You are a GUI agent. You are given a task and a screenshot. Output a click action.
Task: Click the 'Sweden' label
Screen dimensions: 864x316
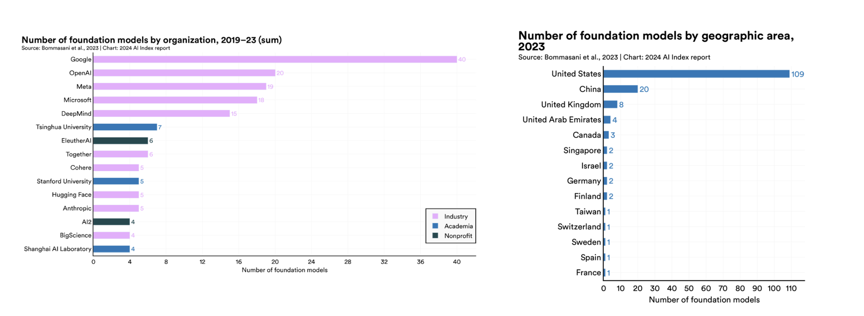point(586,242)
